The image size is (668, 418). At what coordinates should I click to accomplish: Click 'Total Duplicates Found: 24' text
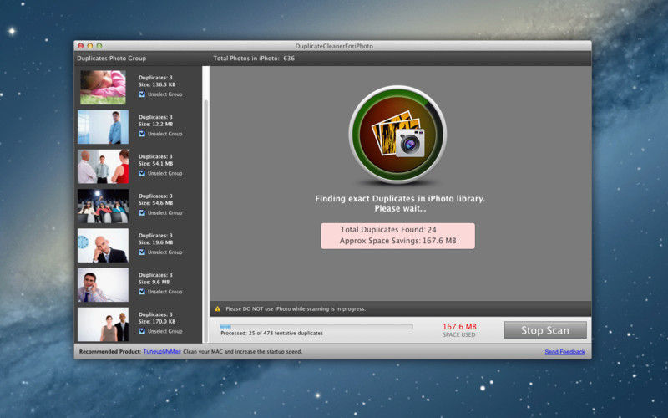tap(388, 229)
